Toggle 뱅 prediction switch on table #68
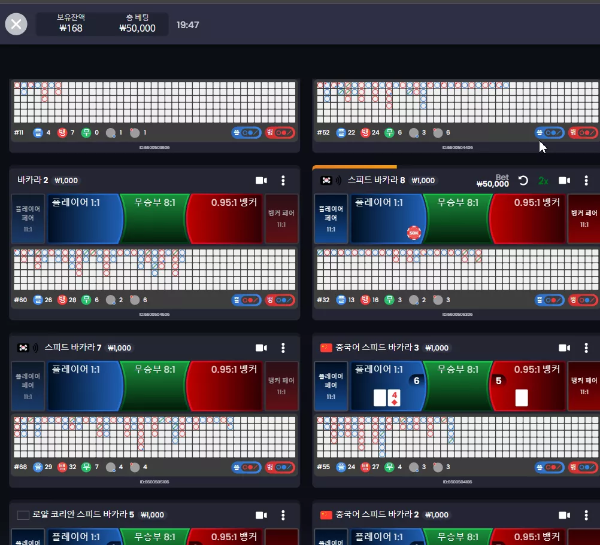This screenshot has width=600, height=545. point(280,467)
